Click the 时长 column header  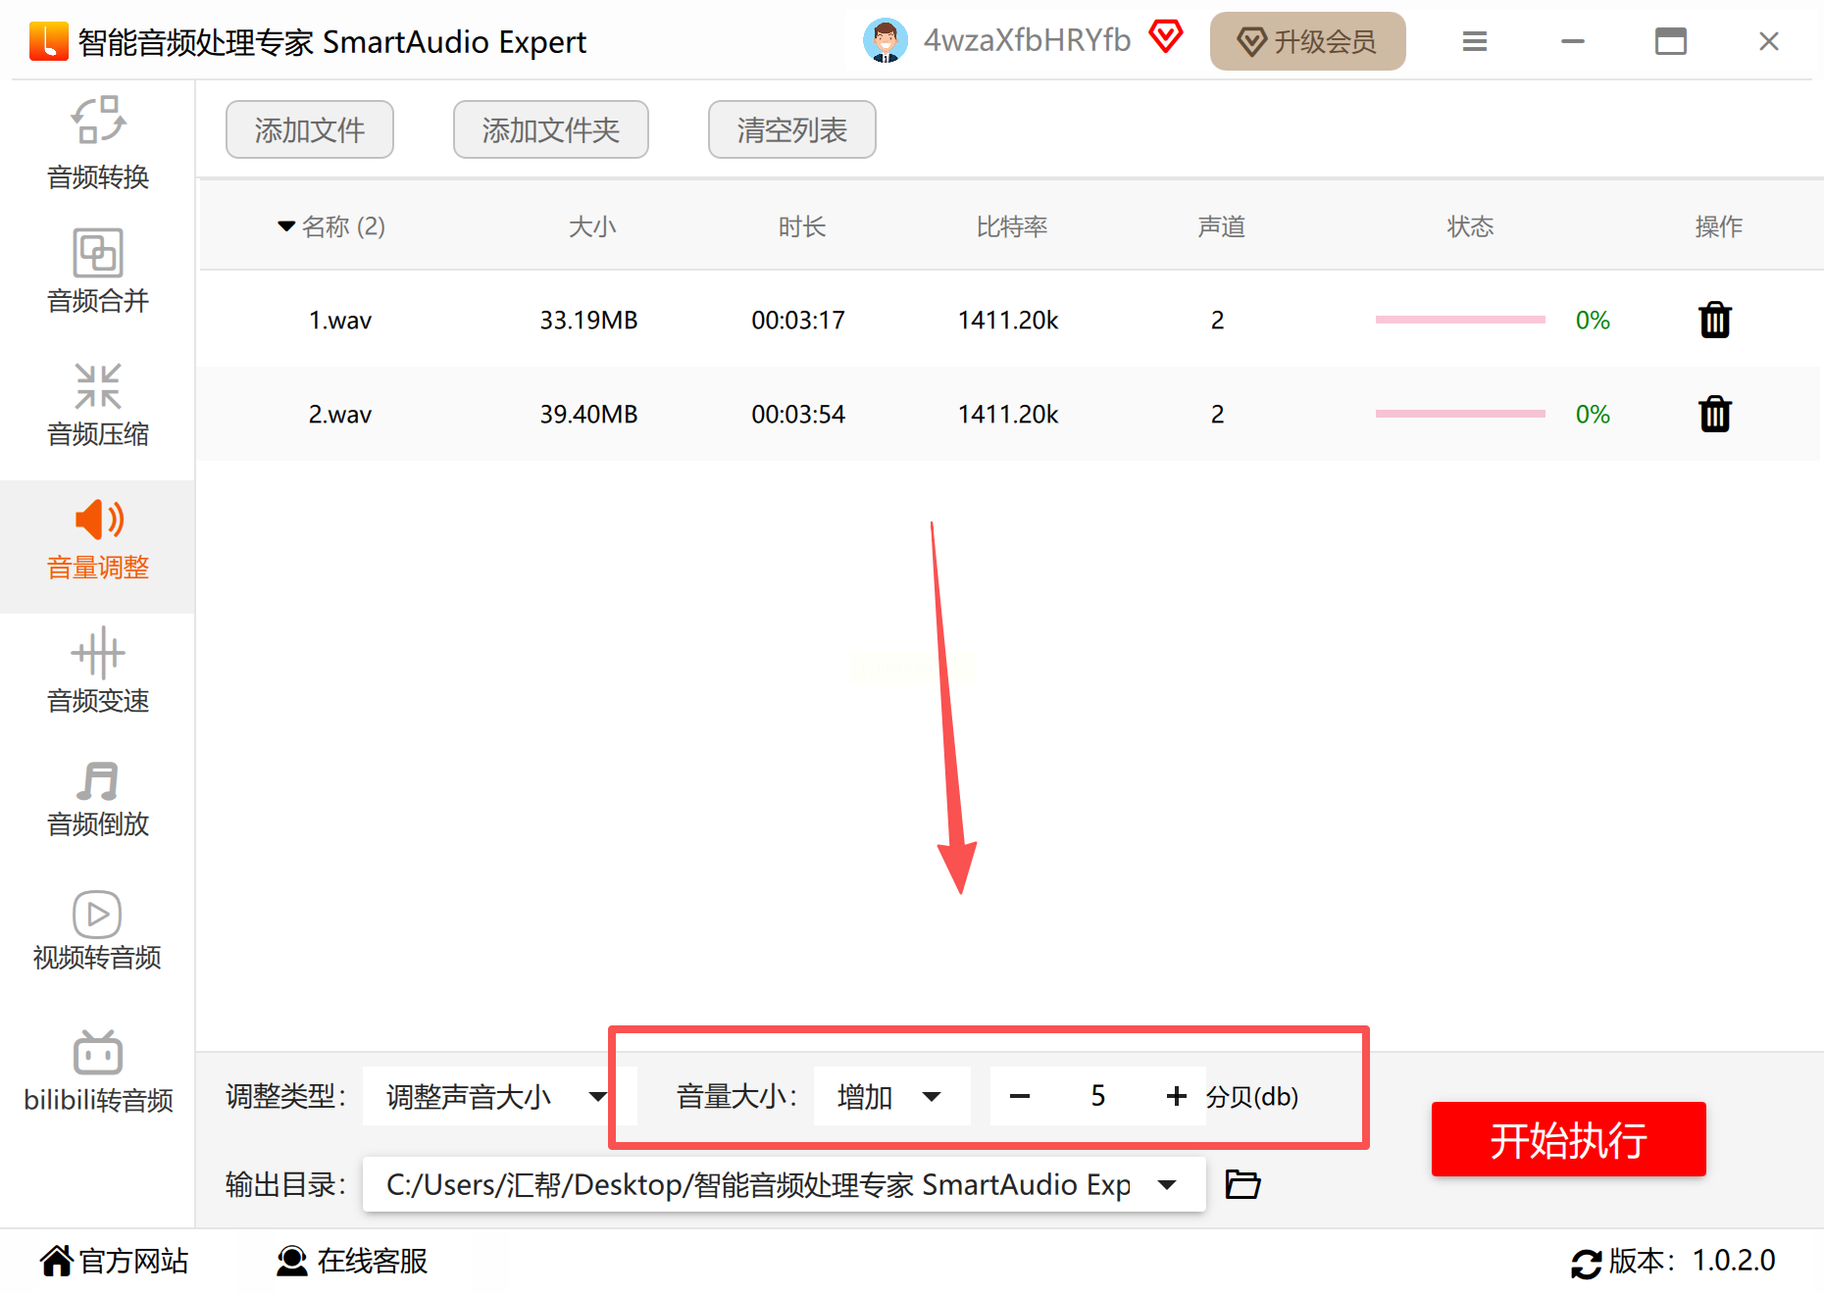click(x=802, y=226)
